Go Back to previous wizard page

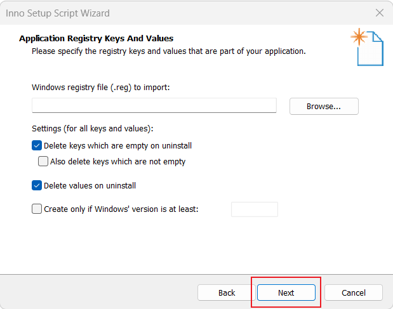(227, 293)
